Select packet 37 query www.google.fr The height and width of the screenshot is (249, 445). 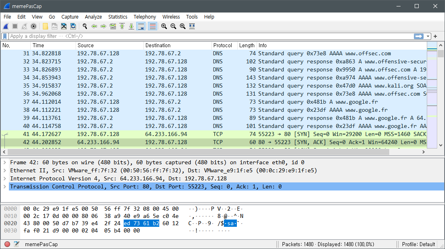[214, 102]
